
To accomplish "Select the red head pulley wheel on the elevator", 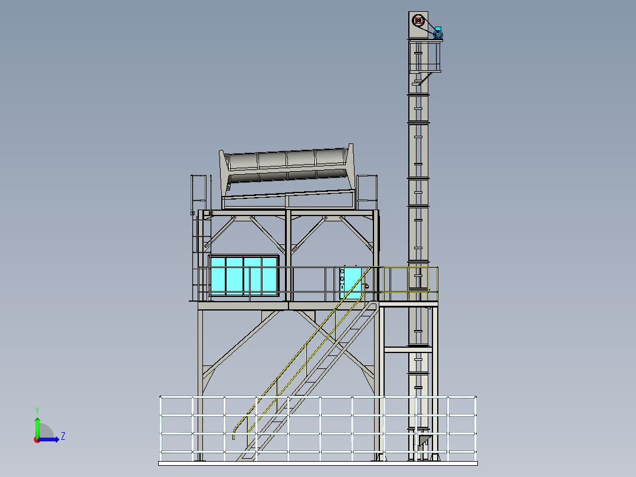I will (418, 20).
